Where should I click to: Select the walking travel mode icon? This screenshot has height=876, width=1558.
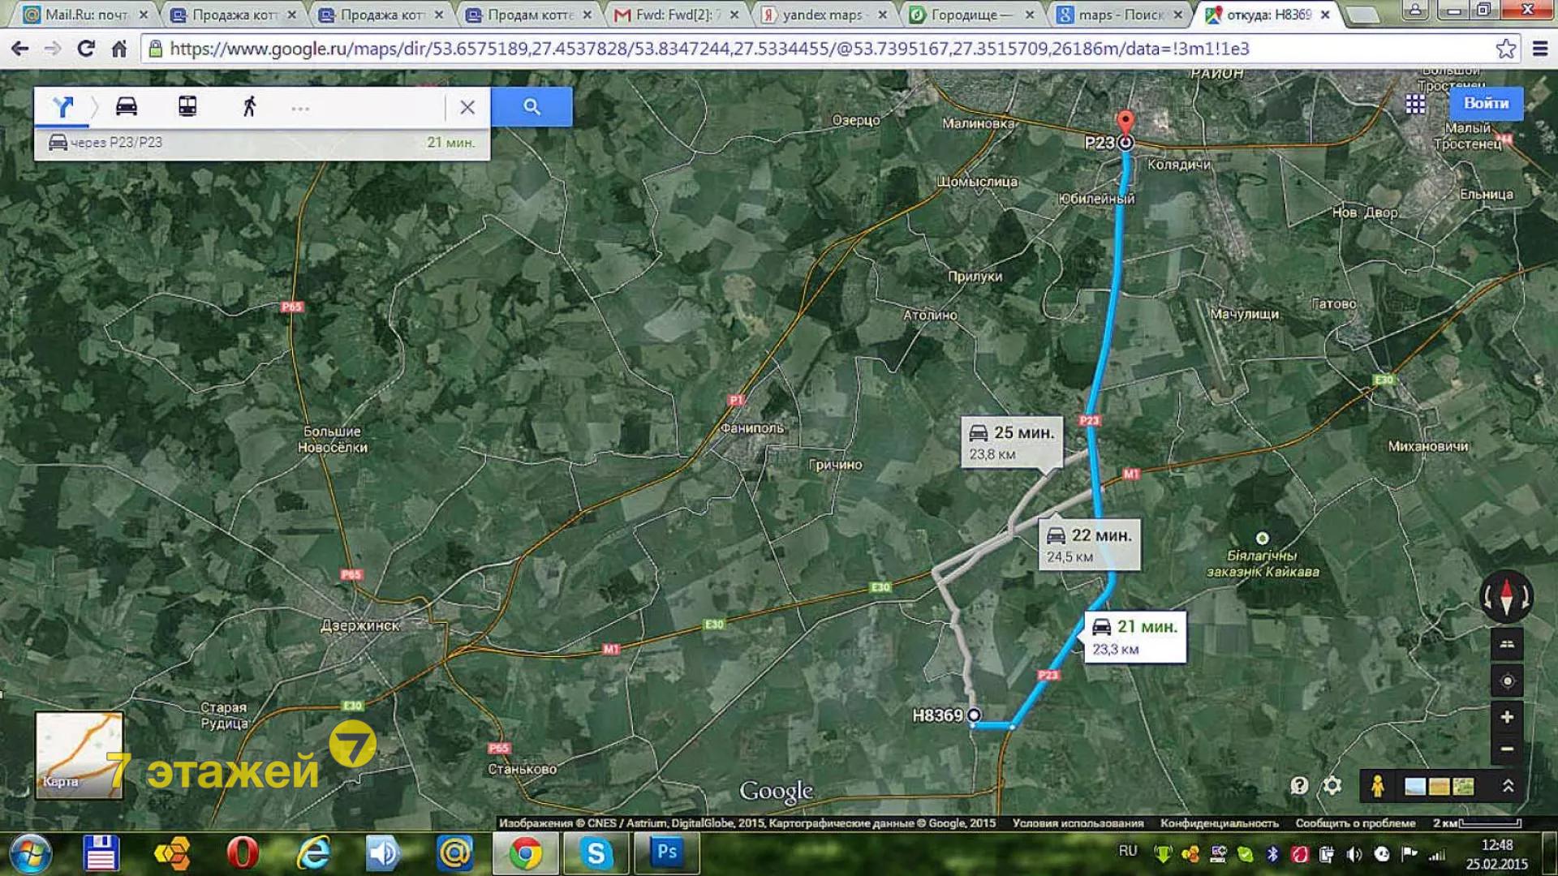pyautogui.click(x=249, y=106)
